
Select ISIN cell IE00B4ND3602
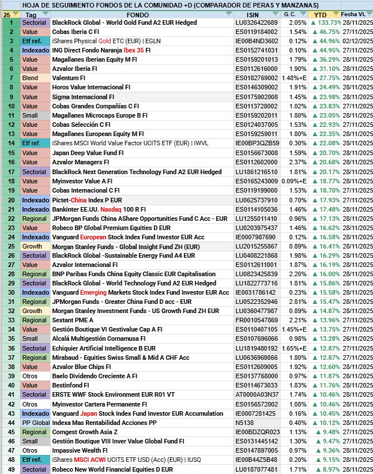coord(257,41)
